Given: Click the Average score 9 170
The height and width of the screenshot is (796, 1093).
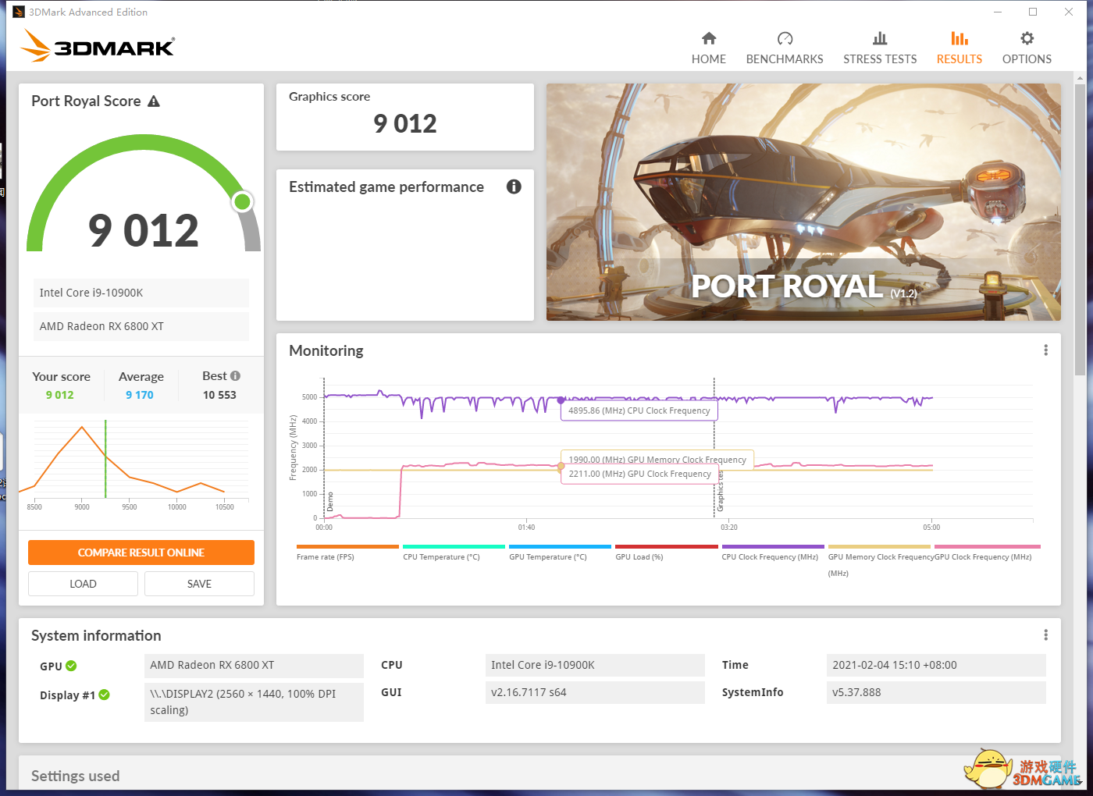Looking at the screenshot, I should click(x=140, y=395).
